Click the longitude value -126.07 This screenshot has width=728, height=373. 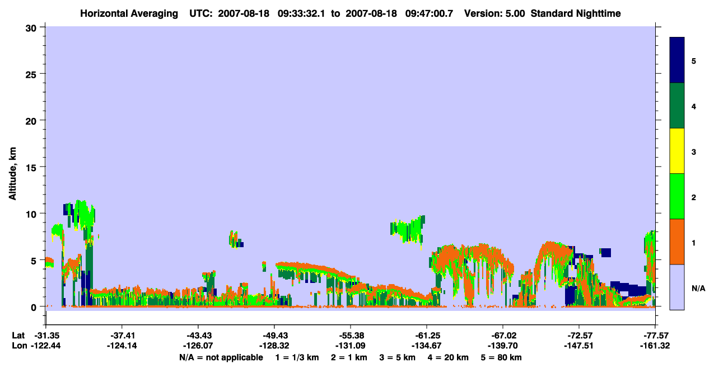pyautogui.click(x=198, y=346)
